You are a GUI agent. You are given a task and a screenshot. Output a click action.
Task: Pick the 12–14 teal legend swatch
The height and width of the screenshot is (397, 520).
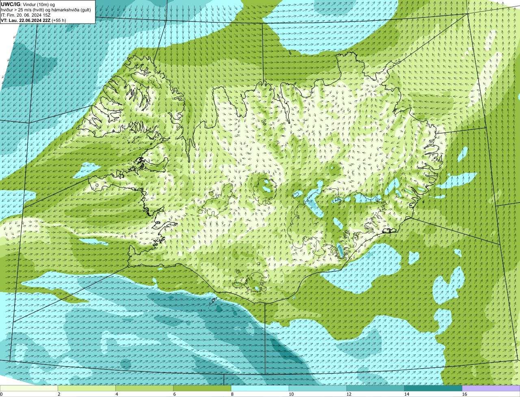click(x=375, y=388)
